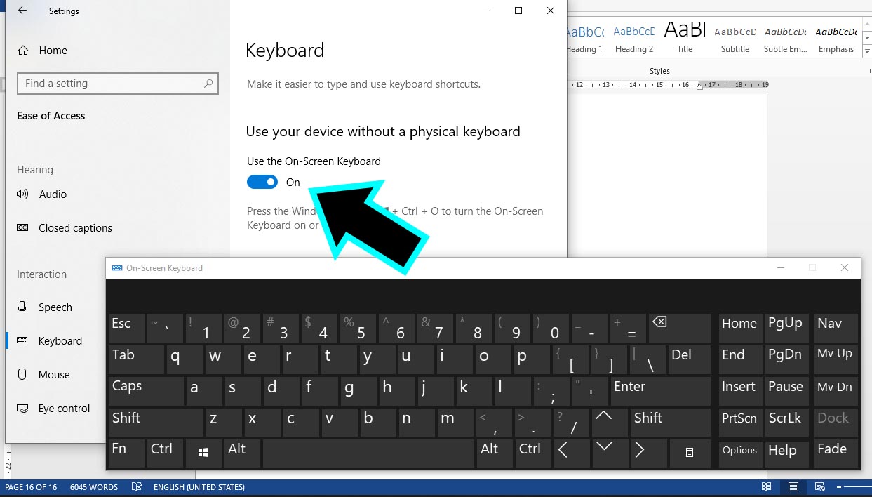
Task: Click Mv Up on the On-Screen Keyboard
Action: pos(836,359)
